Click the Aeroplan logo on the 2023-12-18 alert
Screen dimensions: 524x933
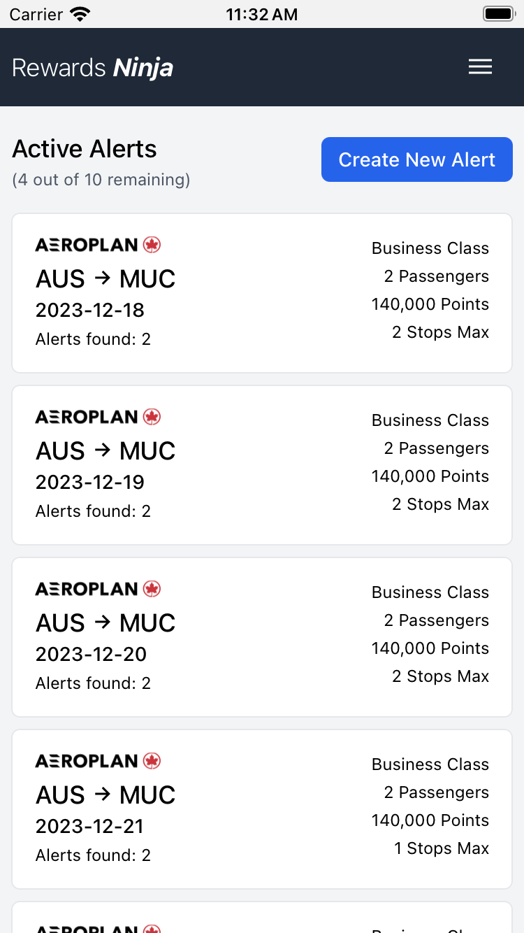pyautogui.click(x=98, y=245)
